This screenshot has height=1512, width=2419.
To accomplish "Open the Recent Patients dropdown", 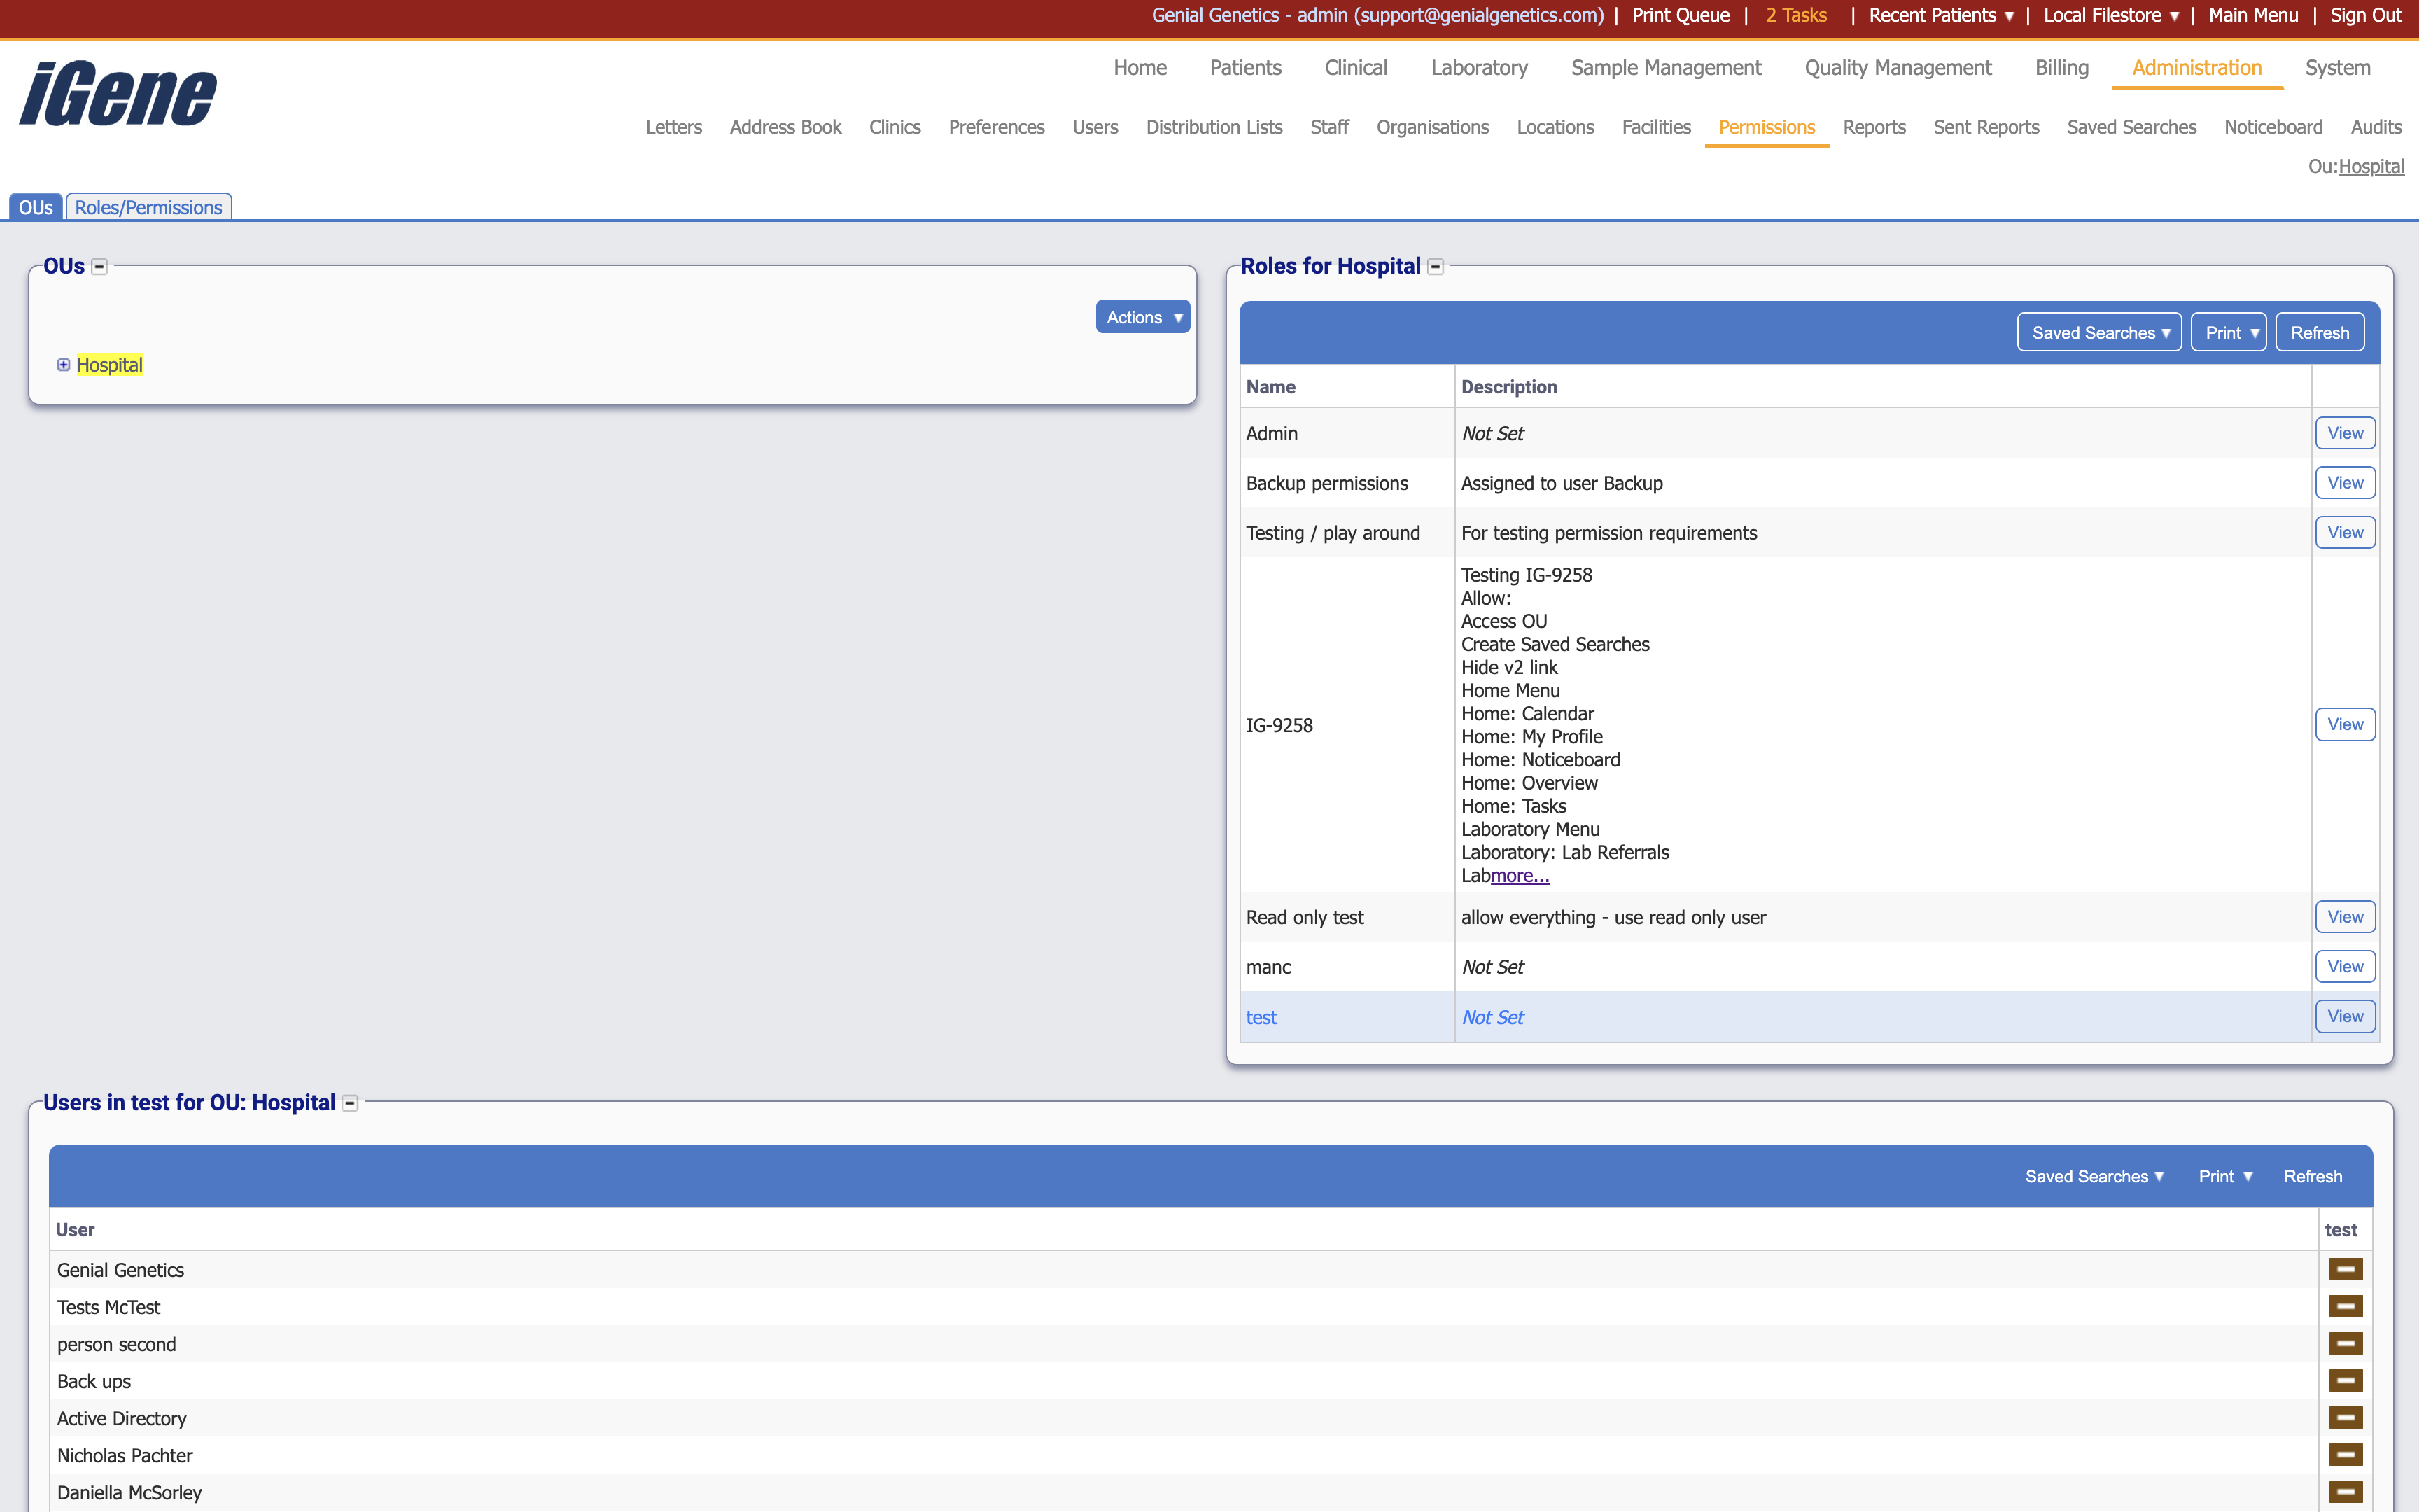I will click(1940, 15).
